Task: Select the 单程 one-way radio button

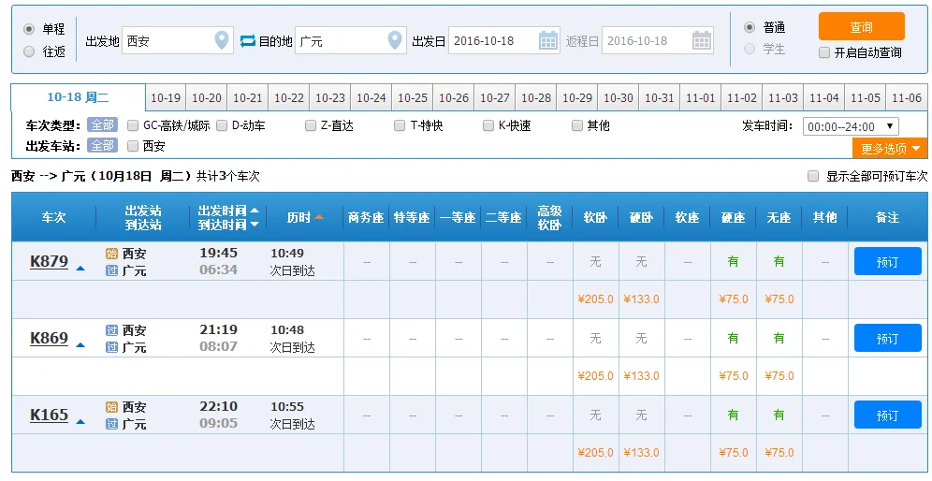Action: [28, 29]
